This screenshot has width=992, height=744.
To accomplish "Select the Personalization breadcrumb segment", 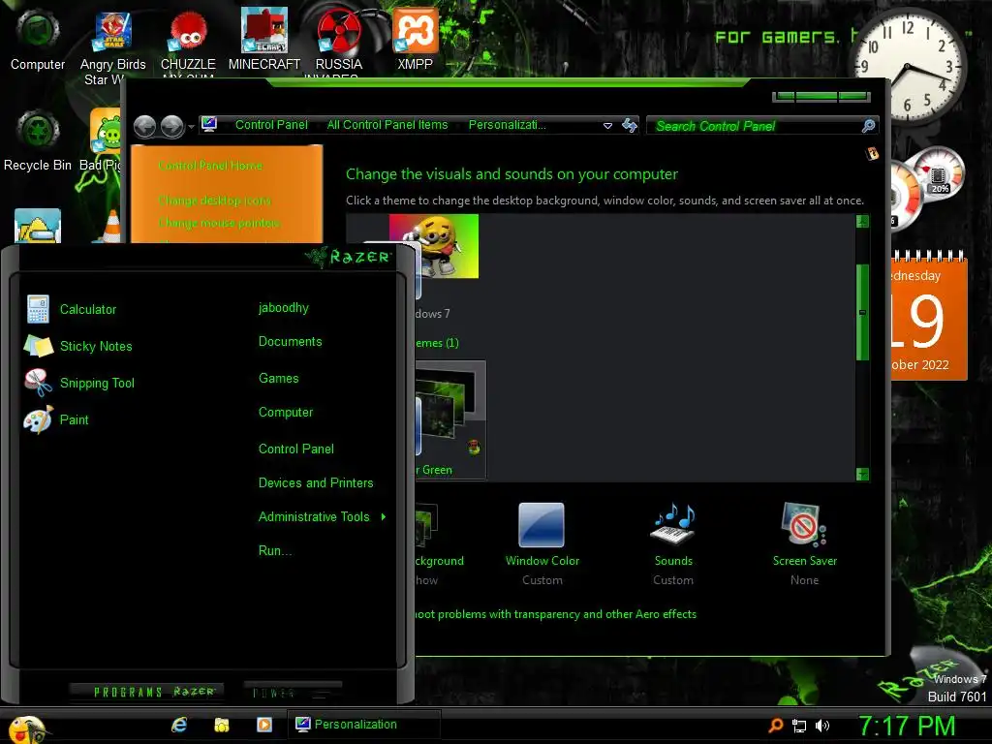I will [507, 125].
